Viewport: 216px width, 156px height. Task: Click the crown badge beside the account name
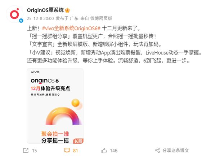(67, 10)
